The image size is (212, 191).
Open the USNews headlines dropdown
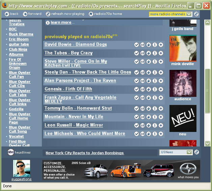[176, 152]
